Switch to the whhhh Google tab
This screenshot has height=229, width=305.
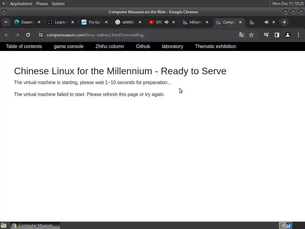pos(125,22)
